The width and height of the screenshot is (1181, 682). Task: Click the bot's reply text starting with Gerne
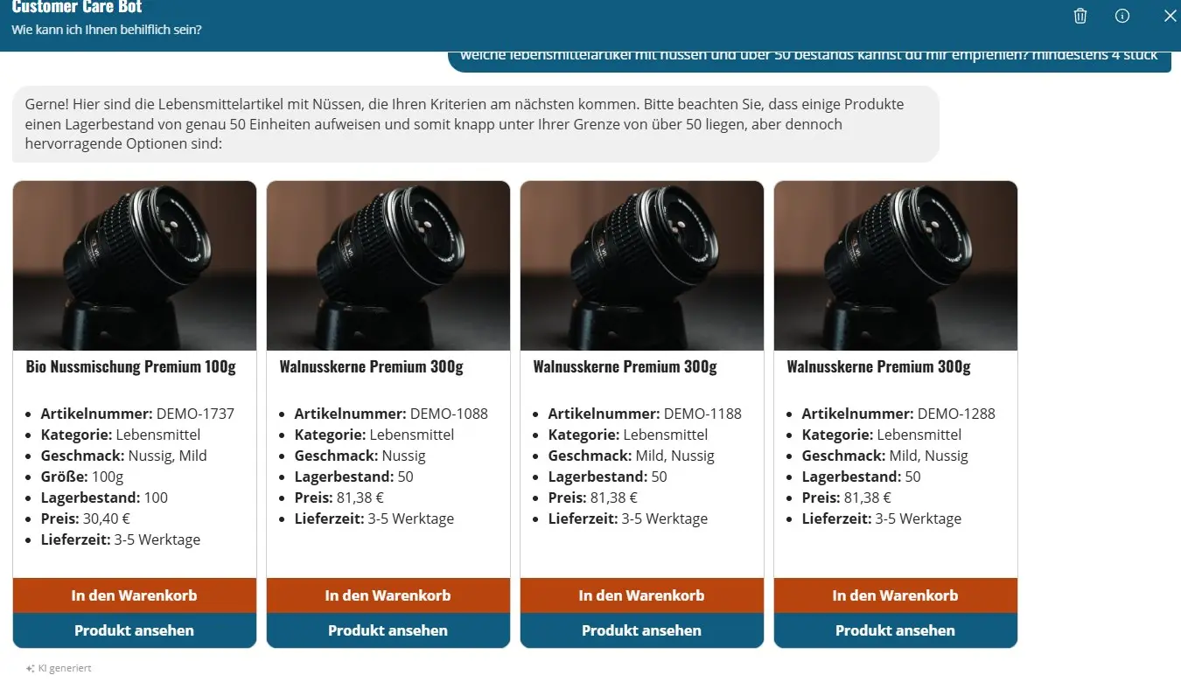465,123
